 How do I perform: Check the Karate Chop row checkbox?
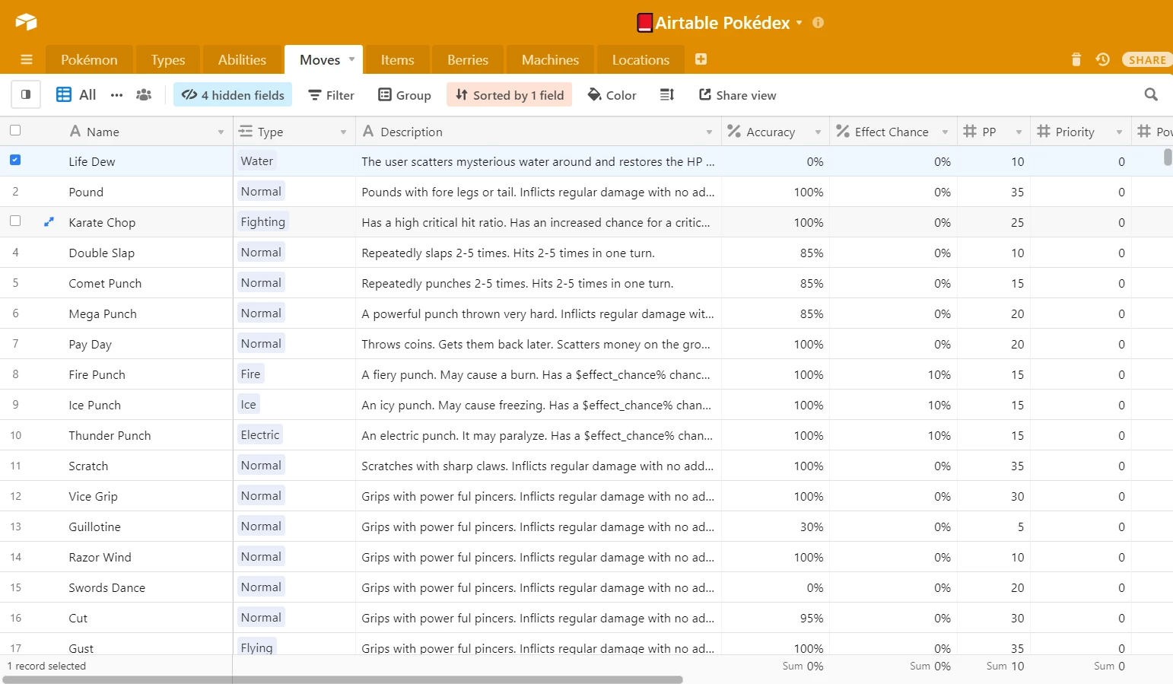15,221
